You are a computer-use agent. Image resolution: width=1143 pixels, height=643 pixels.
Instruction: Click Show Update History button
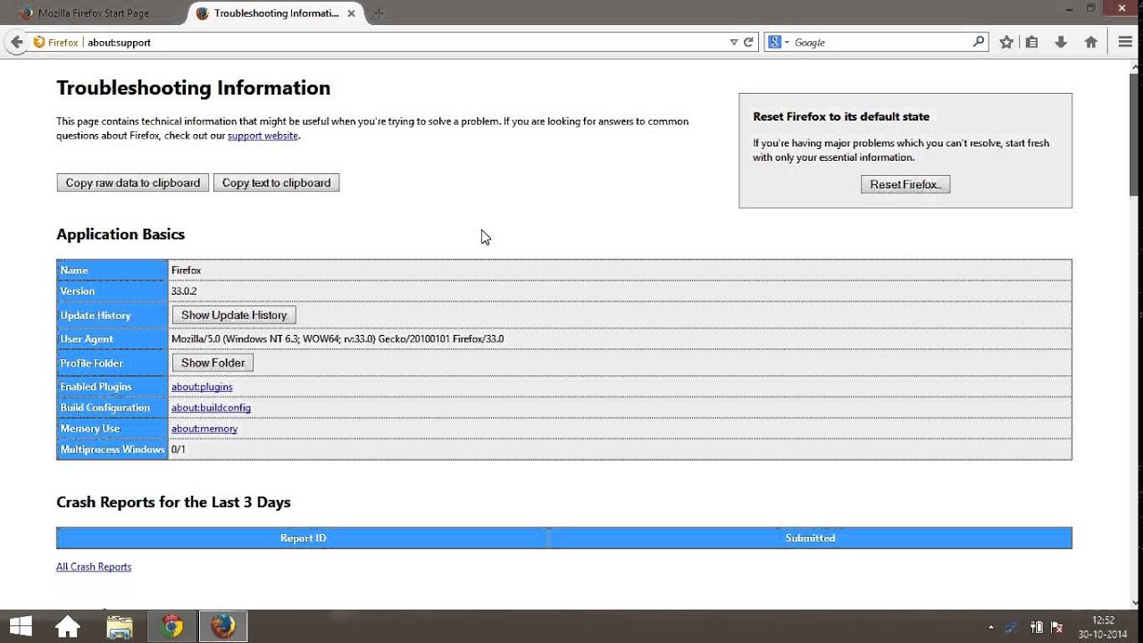234,315
